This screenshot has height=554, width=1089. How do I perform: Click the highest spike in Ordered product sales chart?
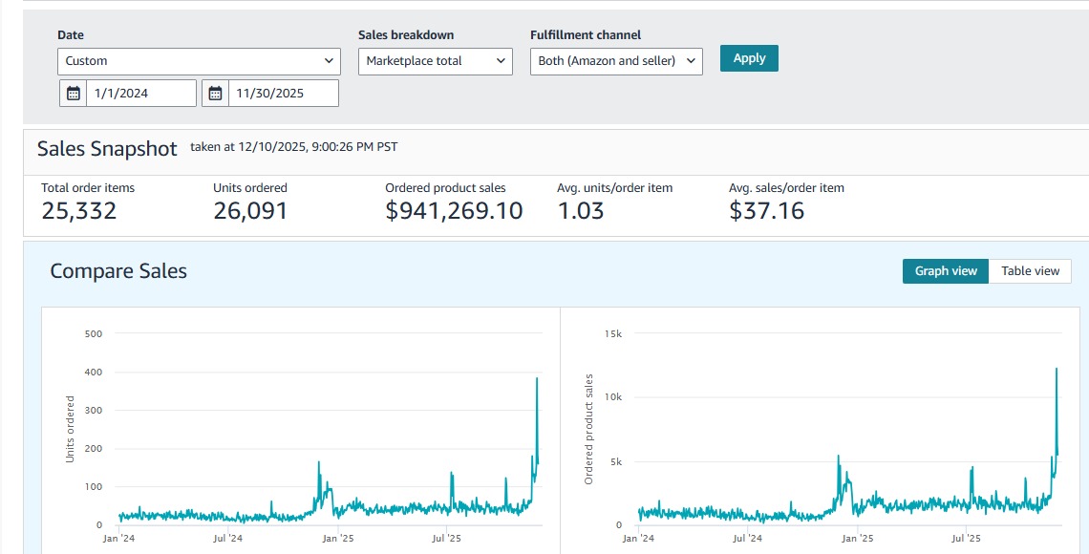click(x=1057, y=370)
